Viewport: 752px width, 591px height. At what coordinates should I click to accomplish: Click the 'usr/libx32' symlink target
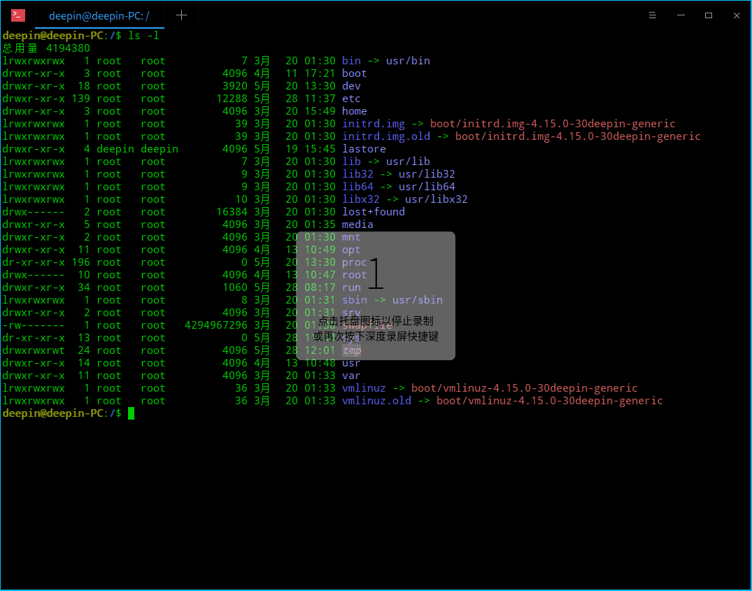[x=437, y=199]
